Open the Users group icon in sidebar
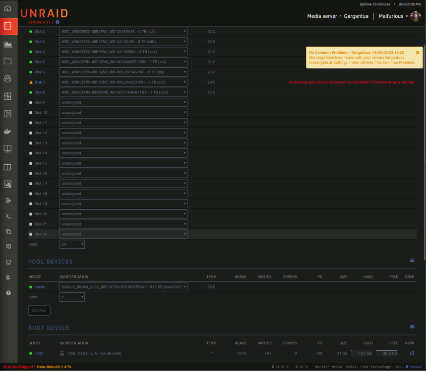The width and height of the screenshot is (426, 371). click(x=7, y=79)
